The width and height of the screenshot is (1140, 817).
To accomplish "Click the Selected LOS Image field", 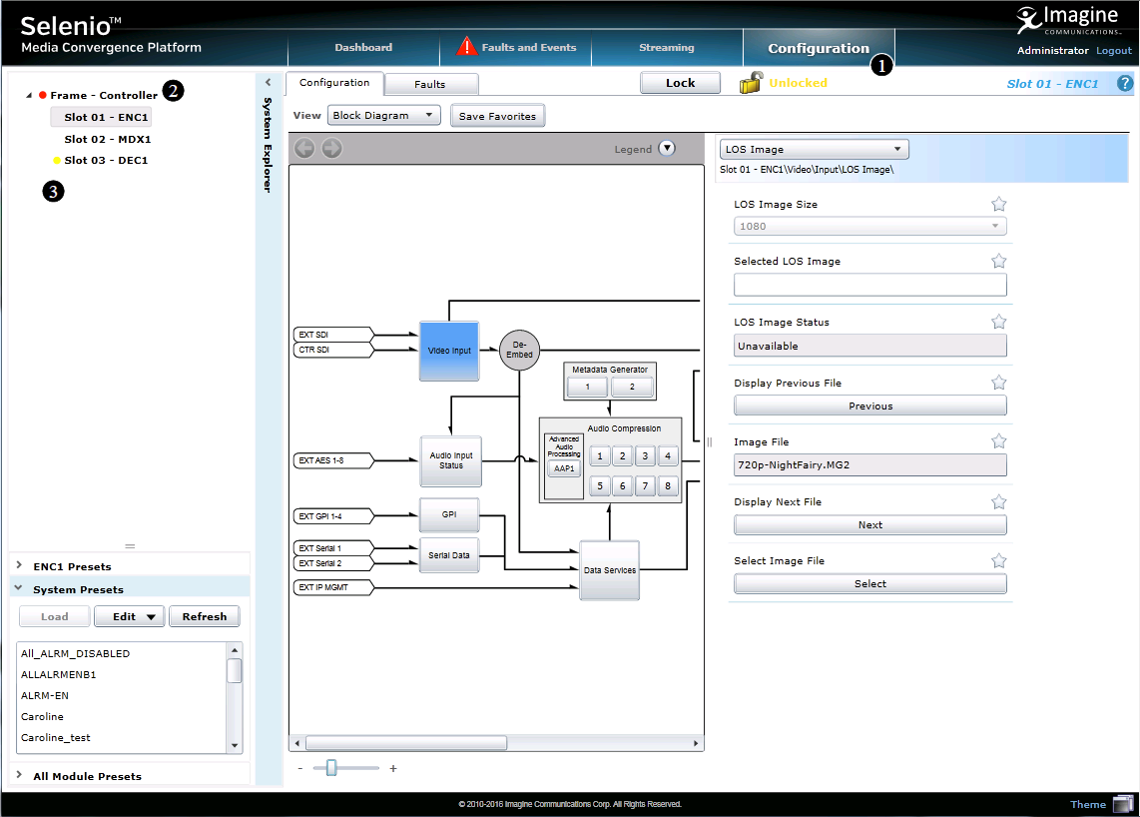I will (870, 285).
